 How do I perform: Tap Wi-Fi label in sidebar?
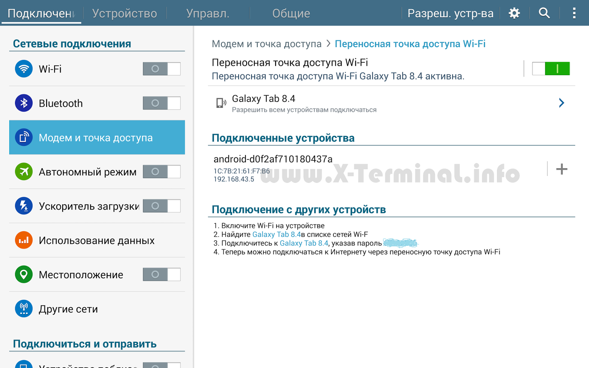pos(50,69)
